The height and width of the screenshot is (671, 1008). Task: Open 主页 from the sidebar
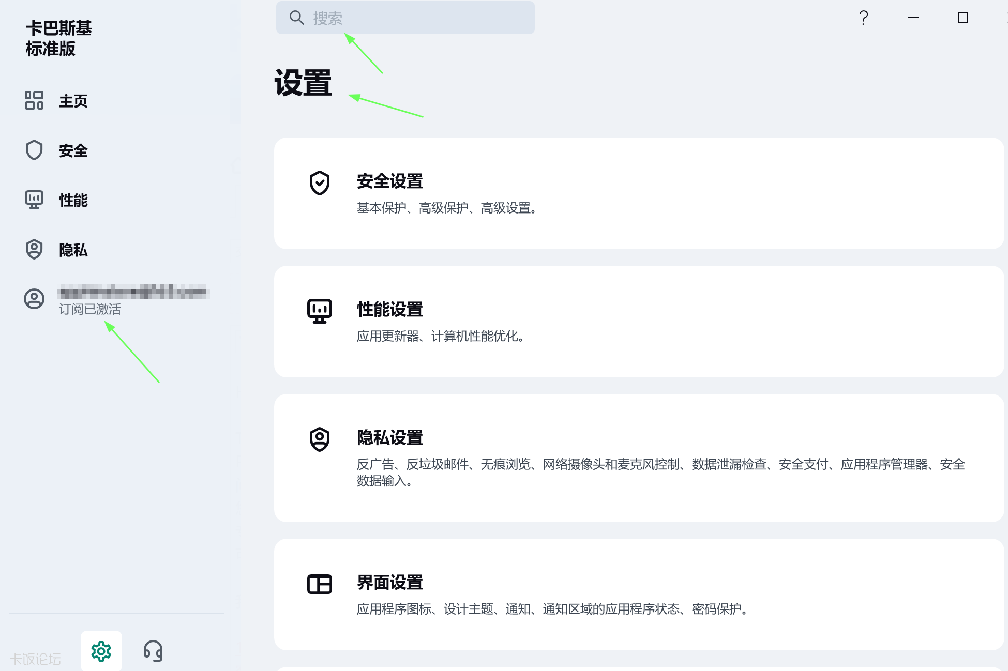pyautogui.click(x=73, y=101)
